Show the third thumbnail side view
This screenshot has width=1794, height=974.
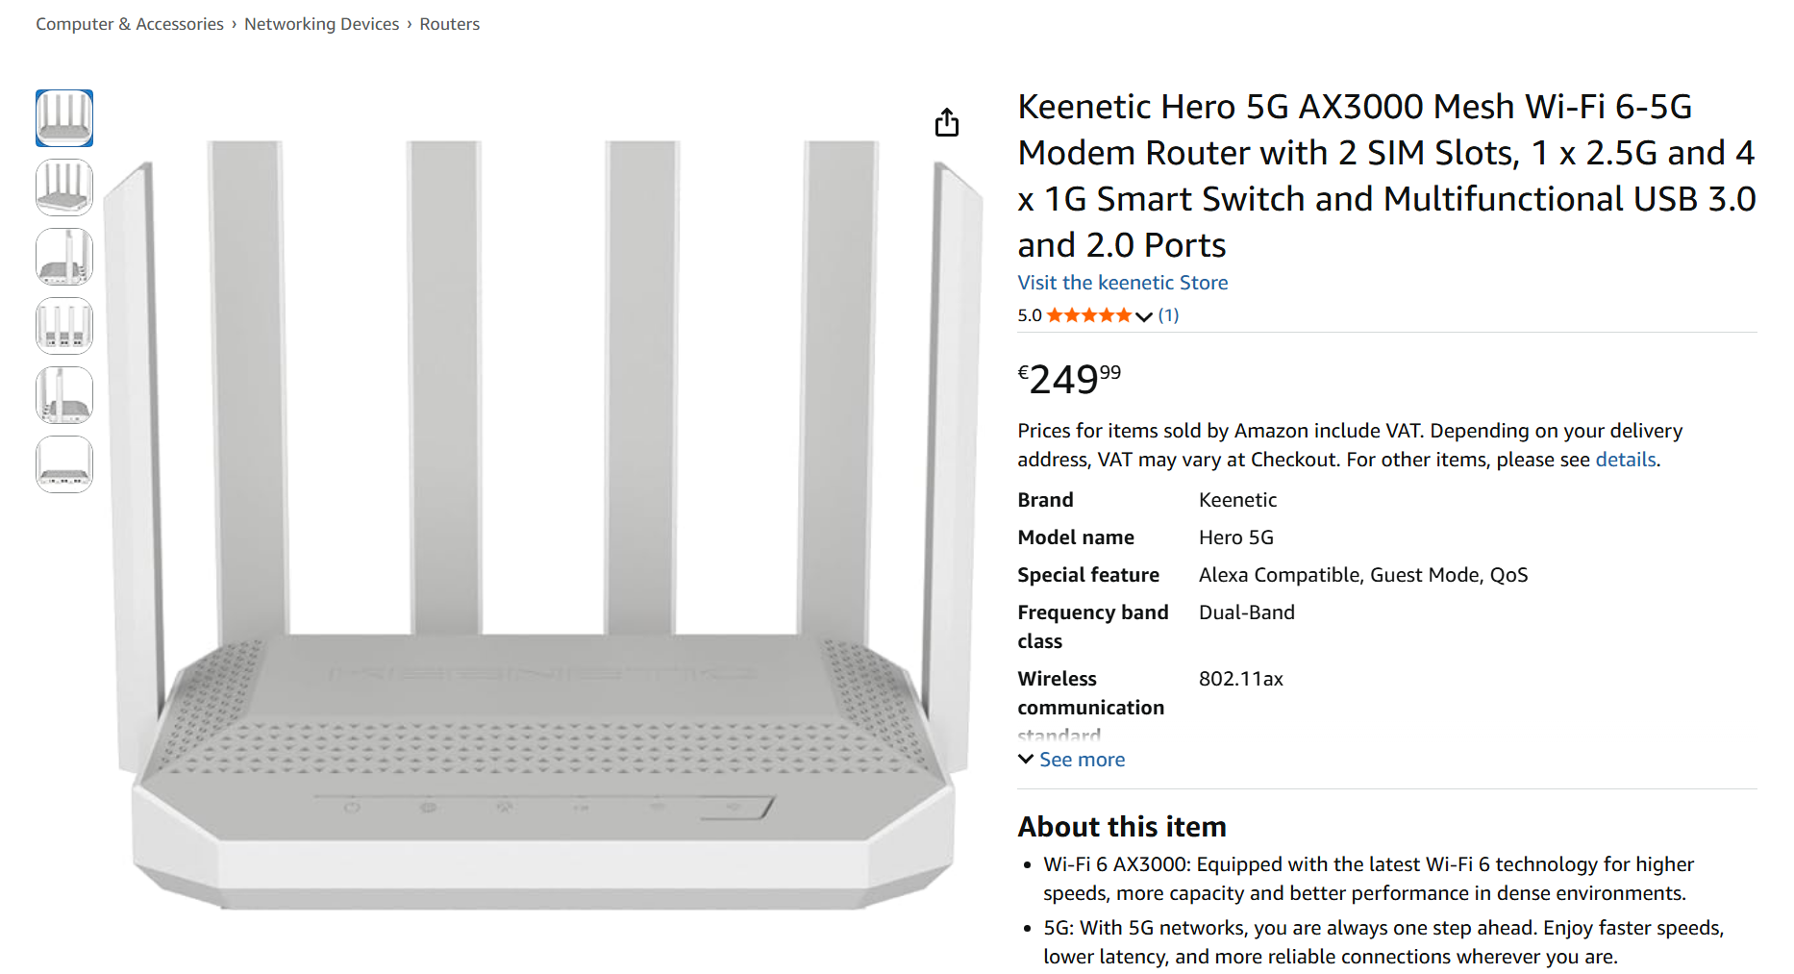pyautogui.click(x=64, y=257)
